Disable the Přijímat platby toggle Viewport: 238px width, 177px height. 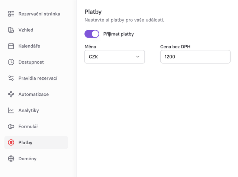(92, 34)
